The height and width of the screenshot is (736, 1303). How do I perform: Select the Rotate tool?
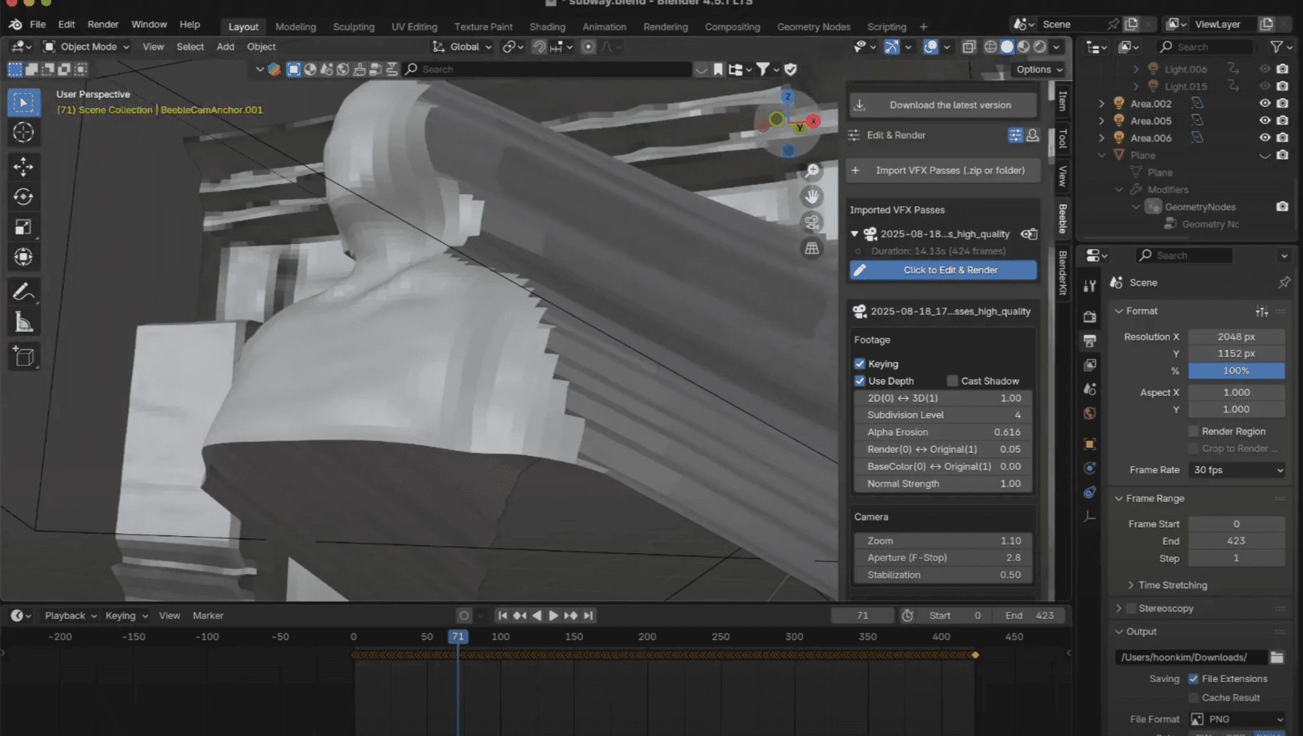23,197
